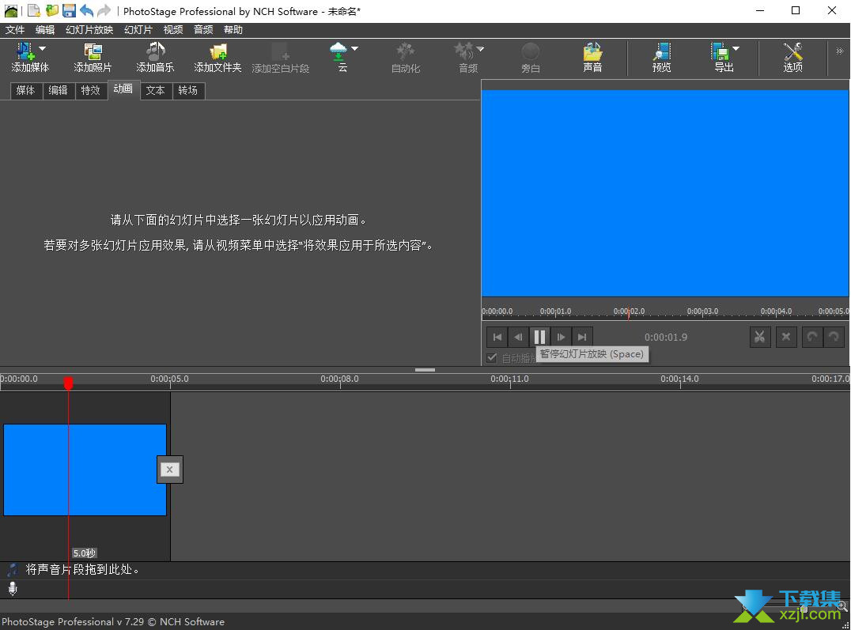Click the PhotoStage app icon in title bar
Screen dimensions: 851x630
11,10
